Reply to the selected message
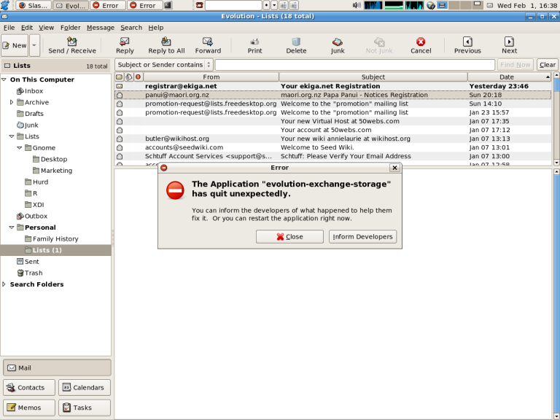This screenshot has width=560, height=420. pyautogui.click(x=125, y=45)
